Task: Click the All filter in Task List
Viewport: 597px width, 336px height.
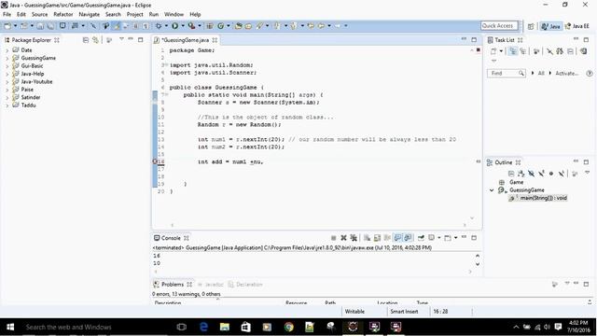Action: coord(541,73)
